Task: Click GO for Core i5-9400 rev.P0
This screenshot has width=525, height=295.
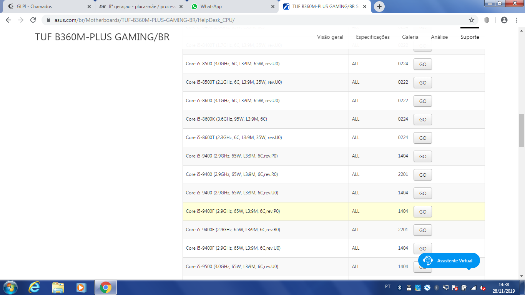Action: point(423,156)
